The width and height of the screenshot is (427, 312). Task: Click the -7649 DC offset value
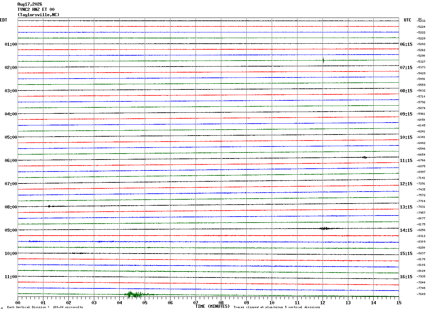pos(421,294)
